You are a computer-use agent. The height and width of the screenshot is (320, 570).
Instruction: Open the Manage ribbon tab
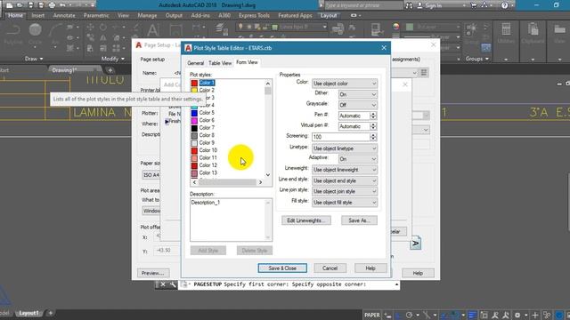click(x=147, y=16)
